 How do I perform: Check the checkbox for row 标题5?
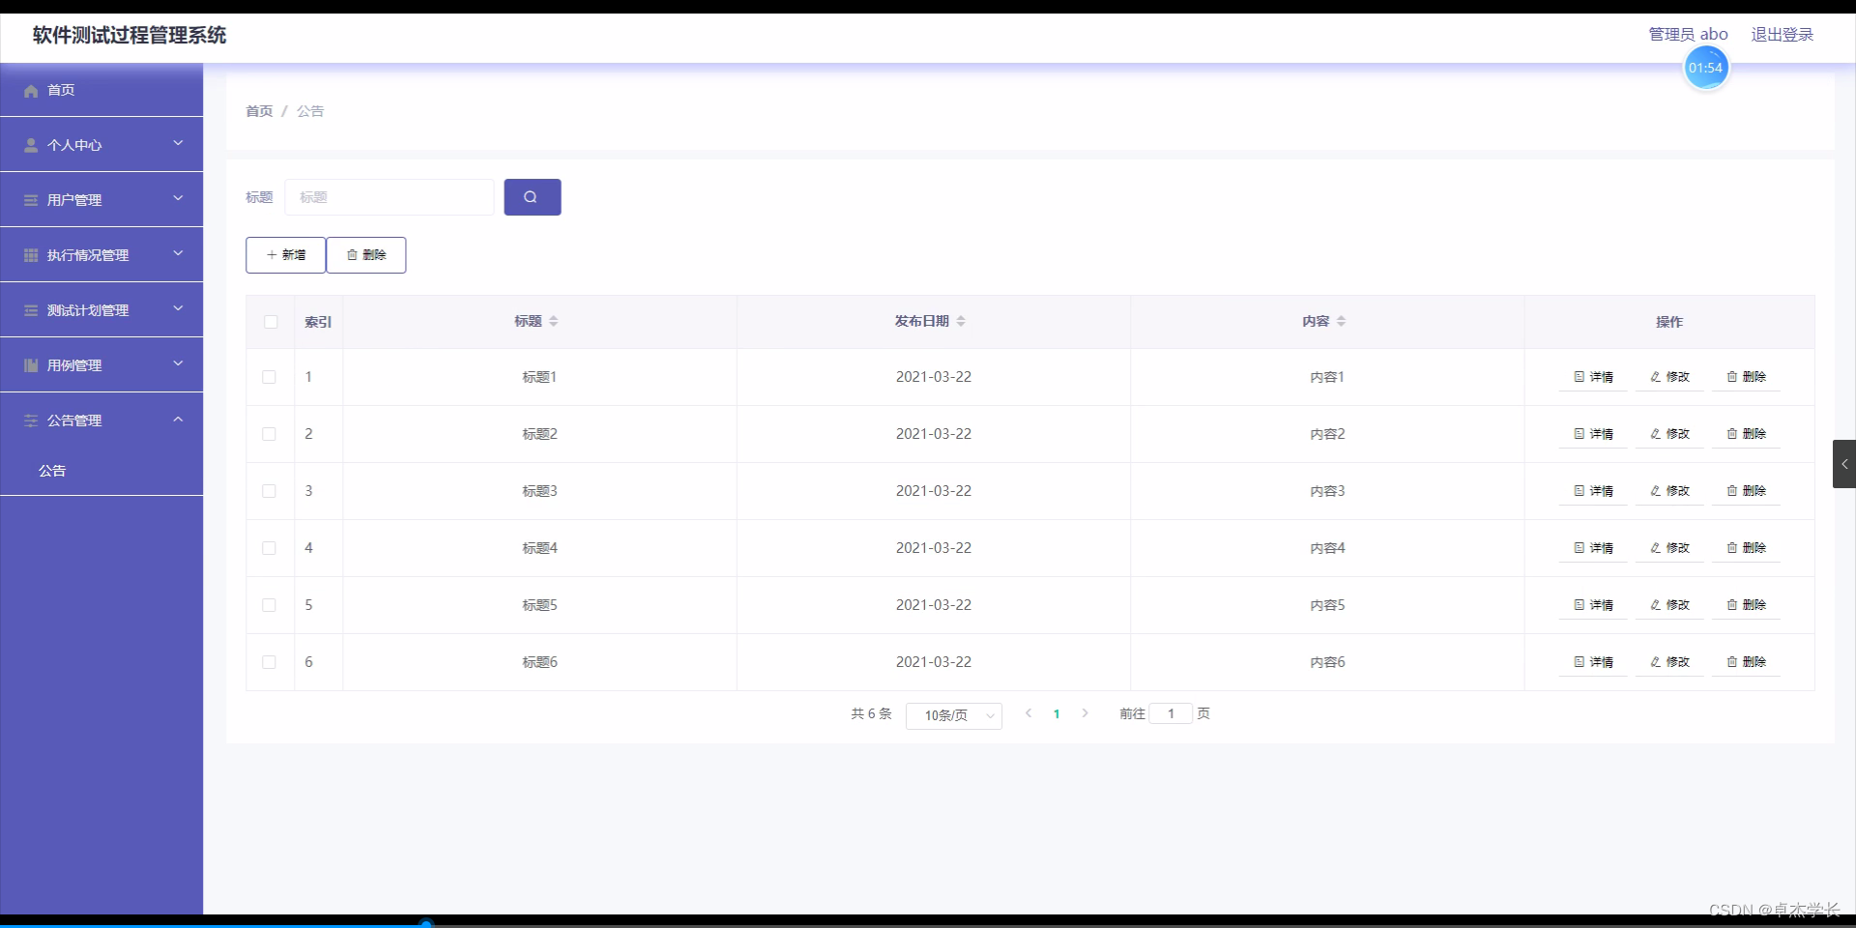point(269,605)
